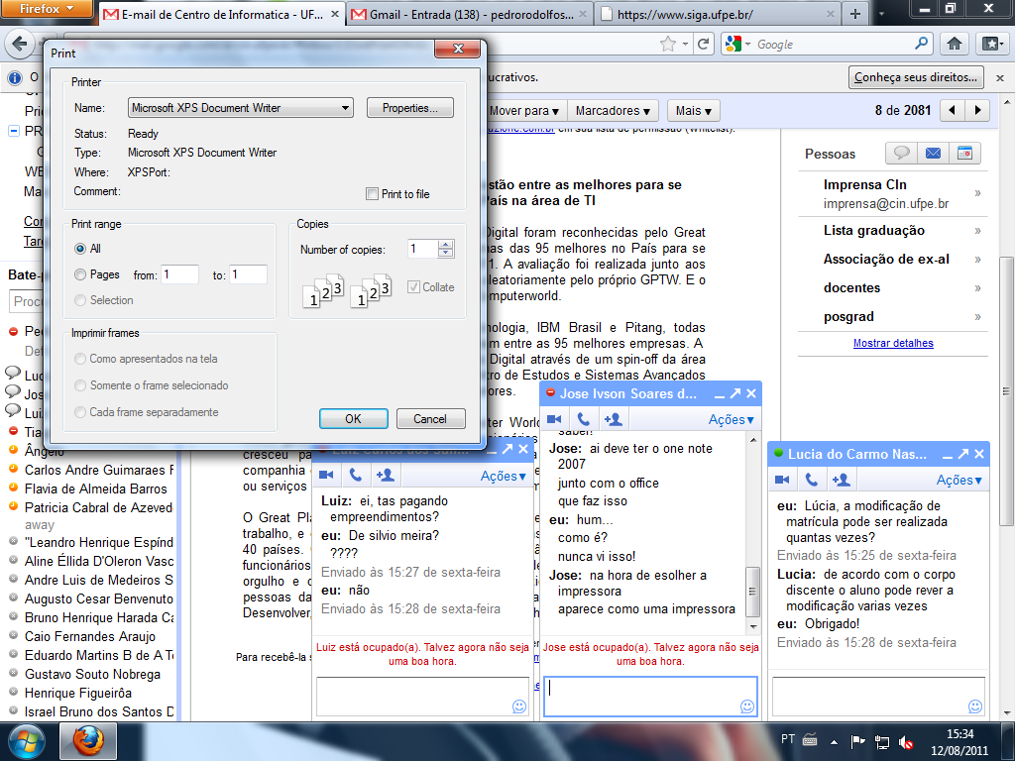Viewport: 1015px width, 761px height.
Task: Add people to Lucia do Carmo chat
Action: (841, 480)
